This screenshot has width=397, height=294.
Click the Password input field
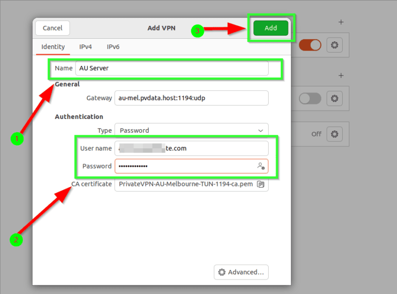[184, 166]
